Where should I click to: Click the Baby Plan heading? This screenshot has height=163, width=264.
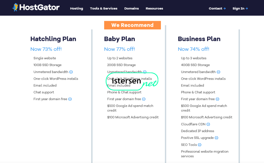pyautogui.click(x=120, y=39)
